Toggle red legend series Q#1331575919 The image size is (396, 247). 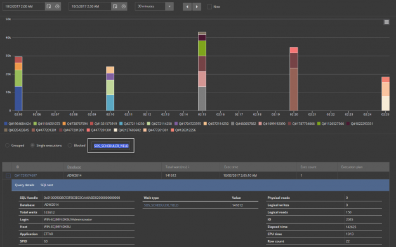point(103,123)
